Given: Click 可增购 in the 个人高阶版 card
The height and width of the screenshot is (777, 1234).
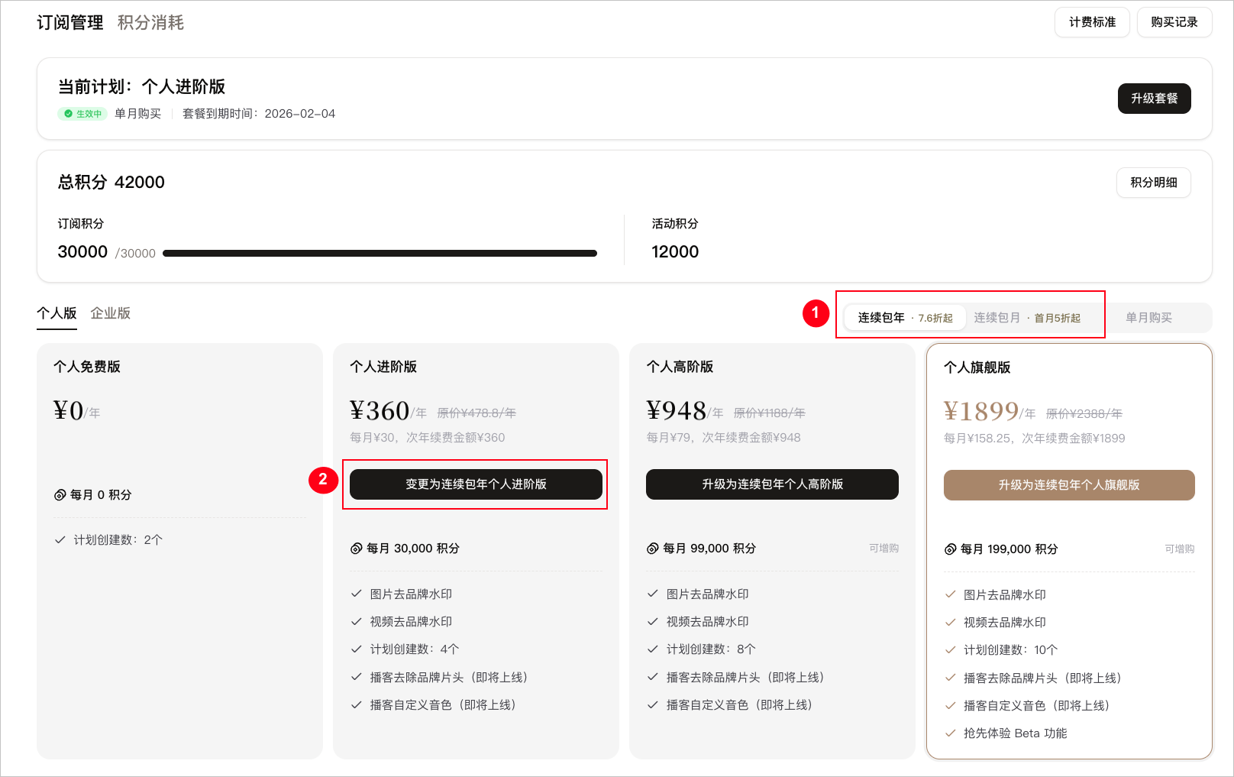Looking at the screenshot, I should click(884, 549).
